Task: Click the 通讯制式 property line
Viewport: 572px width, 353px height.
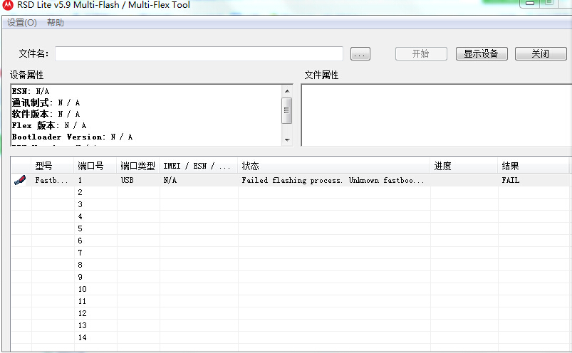Action: pyautogui.click(x=46, y=102)
